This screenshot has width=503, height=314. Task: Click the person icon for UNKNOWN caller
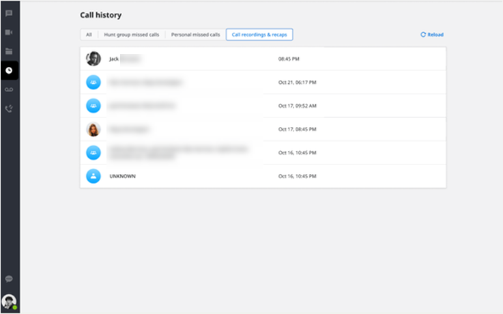coord(94,176)
